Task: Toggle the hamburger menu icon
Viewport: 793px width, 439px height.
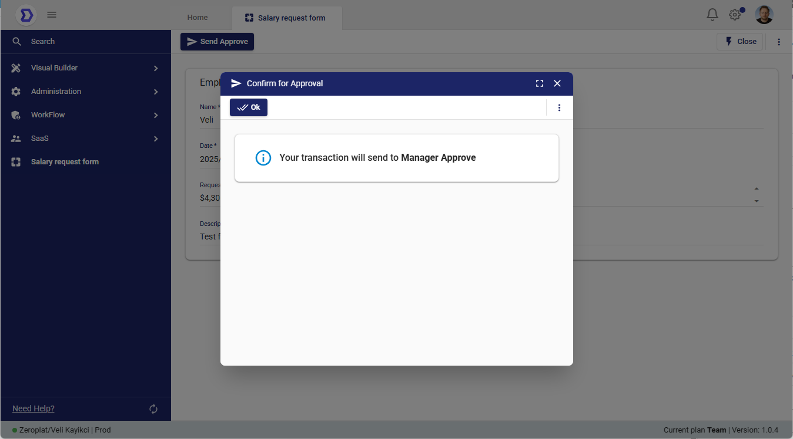Action: (52, 15)
